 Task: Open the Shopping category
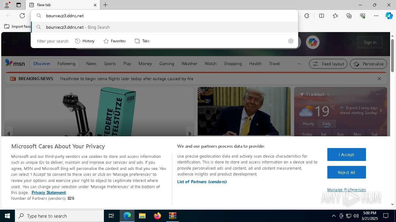[233, 64]
